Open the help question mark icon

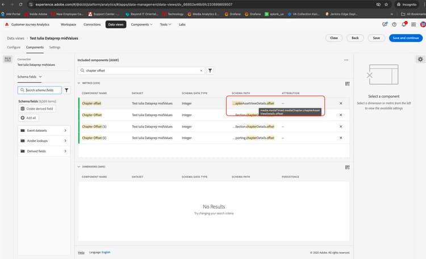coord(394,24)
